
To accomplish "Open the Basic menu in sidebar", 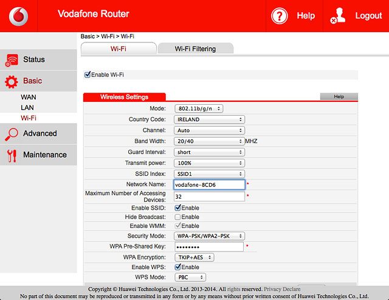I will click(x=38, y=81).
